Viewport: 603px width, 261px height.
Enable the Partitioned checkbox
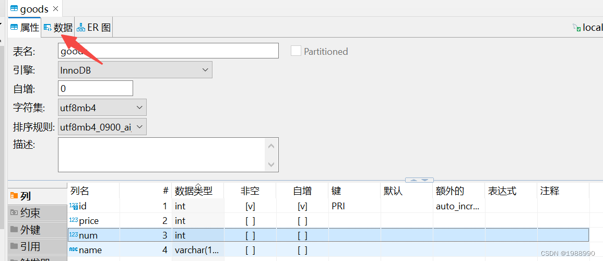click(295, 51)
